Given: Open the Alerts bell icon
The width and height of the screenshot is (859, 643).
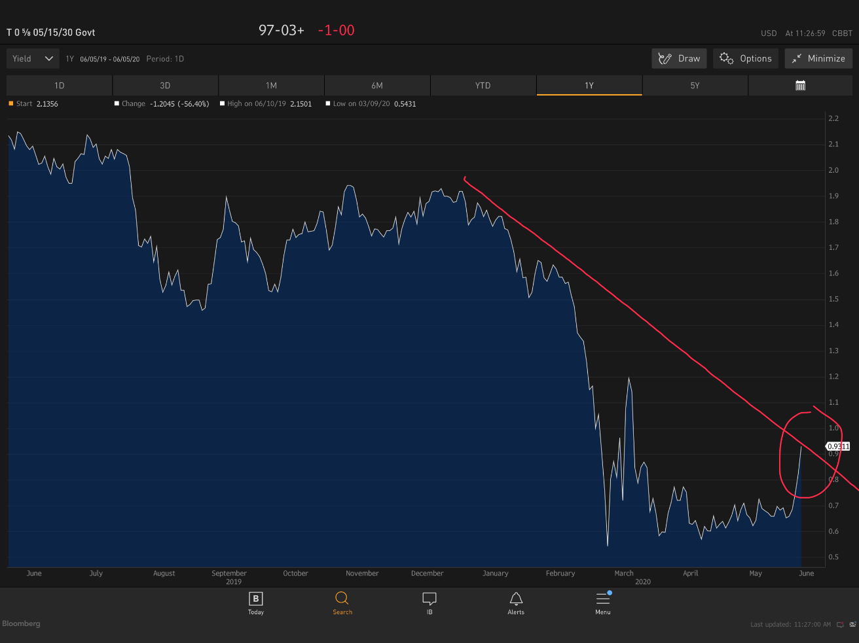Looking at the screenshot, I should click(x=516, y=599).
